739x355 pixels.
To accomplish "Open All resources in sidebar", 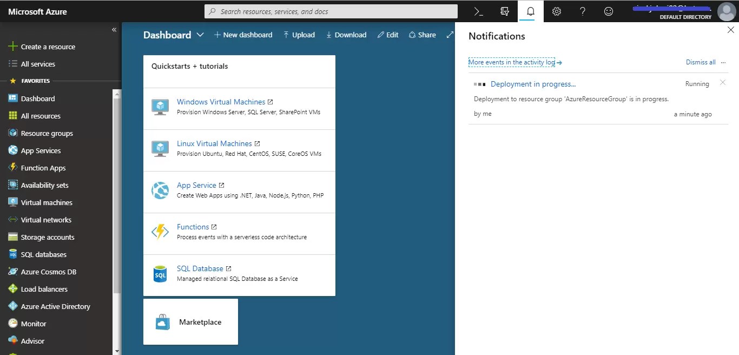I will coord(34,116).
